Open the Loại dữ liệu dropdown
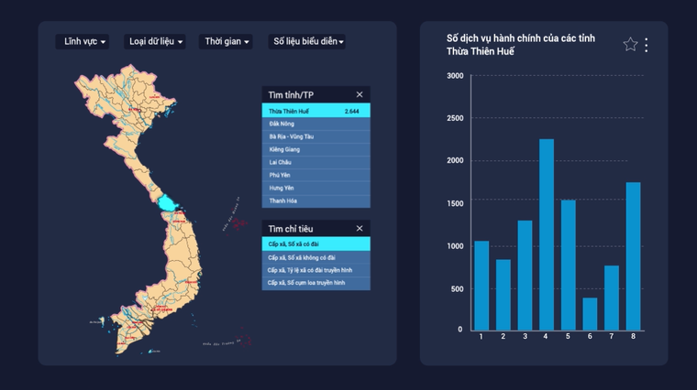The width and height of the screenshot is (697, 390). pyautogui.click(x=154, y=41)
